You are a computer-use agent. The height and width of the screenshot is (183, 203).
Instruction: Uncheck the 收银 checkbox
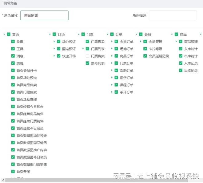pyautogui.click(x=13, y=42)
